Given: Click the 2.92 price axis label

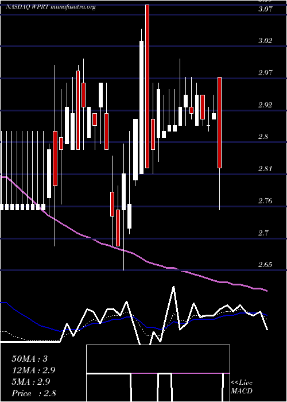Looking at the screenshot, I should coord(265,105).
